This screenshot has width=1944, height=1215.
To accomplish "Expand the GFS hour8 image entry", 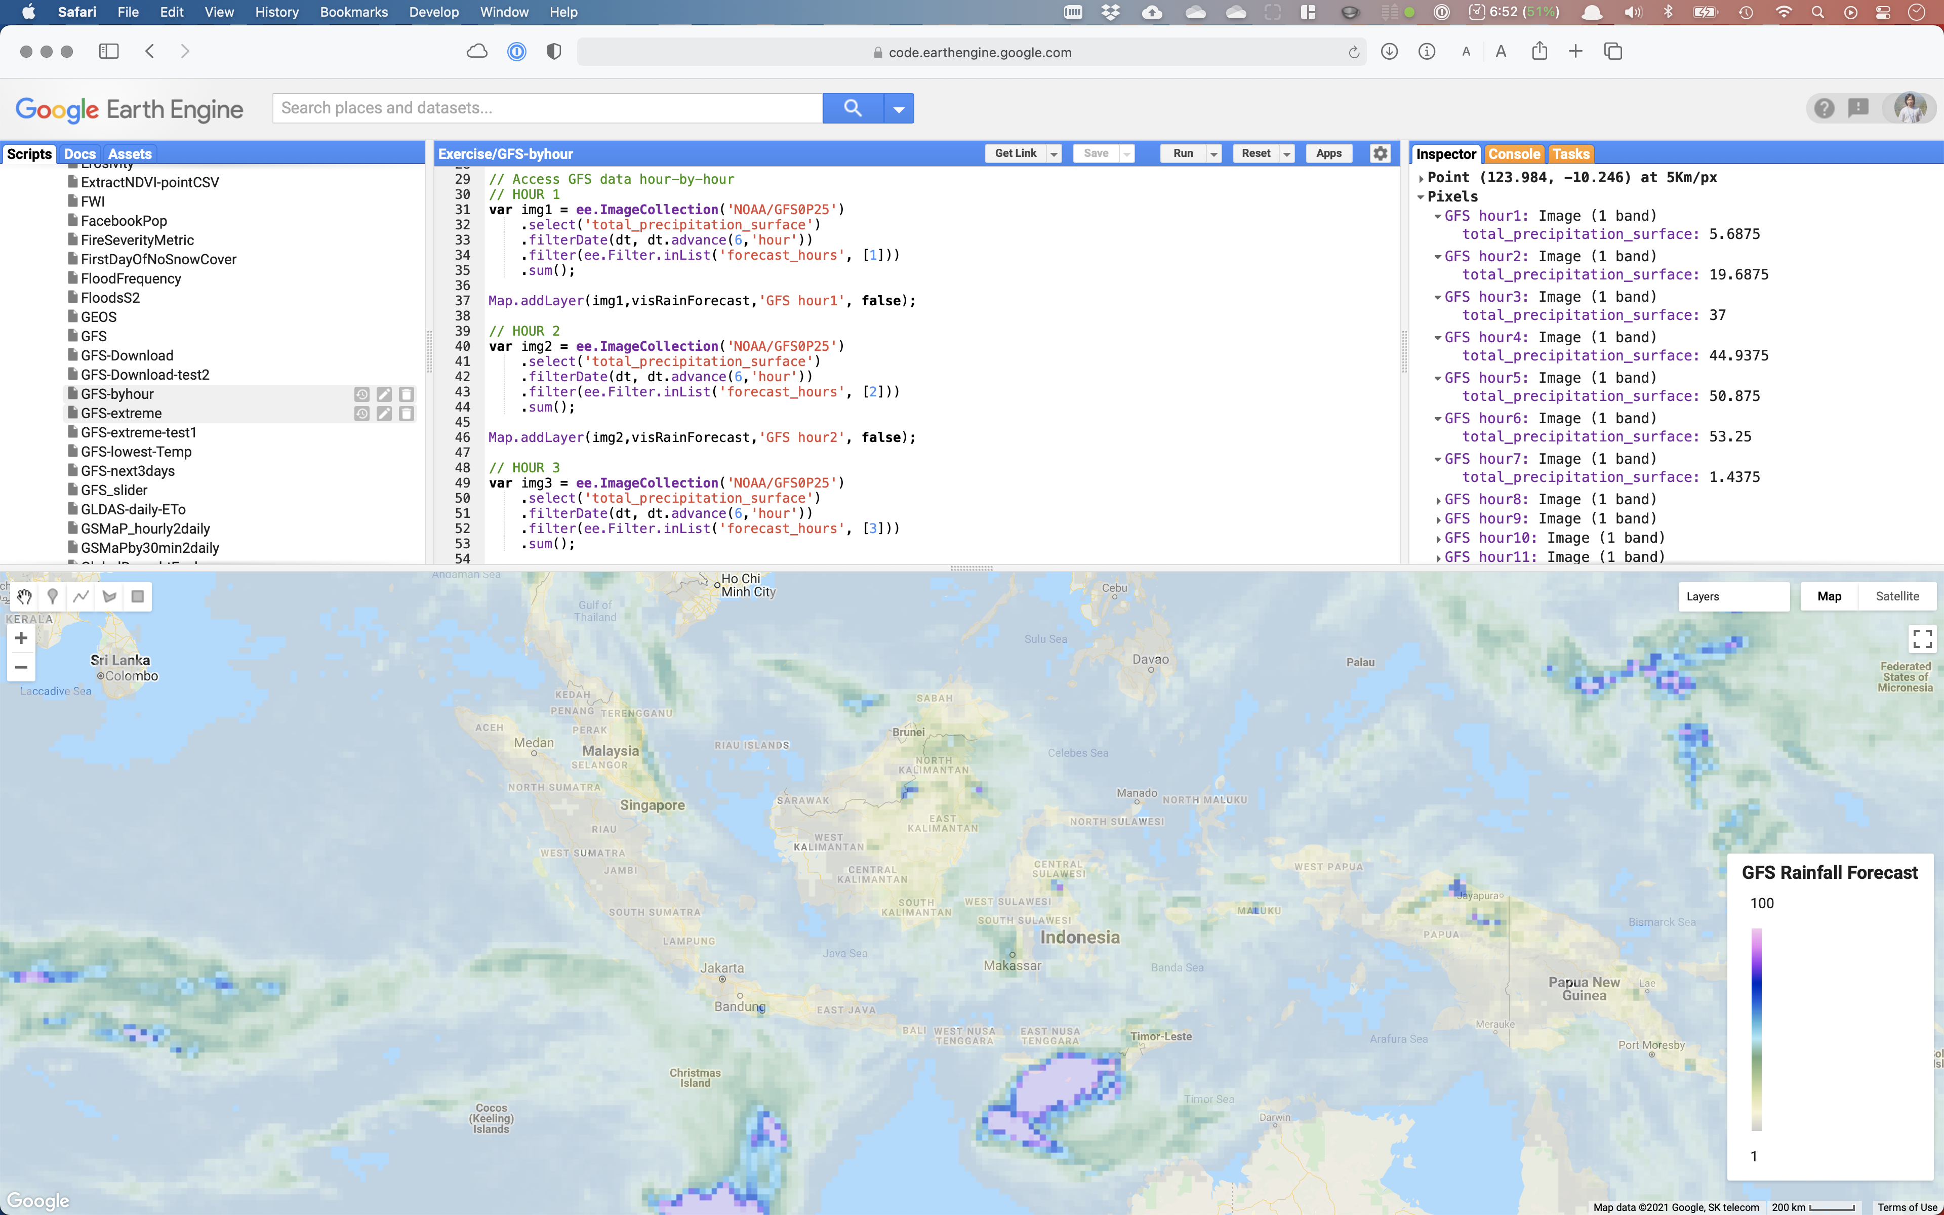I will pyautogui.click(x=1438, y=500).
